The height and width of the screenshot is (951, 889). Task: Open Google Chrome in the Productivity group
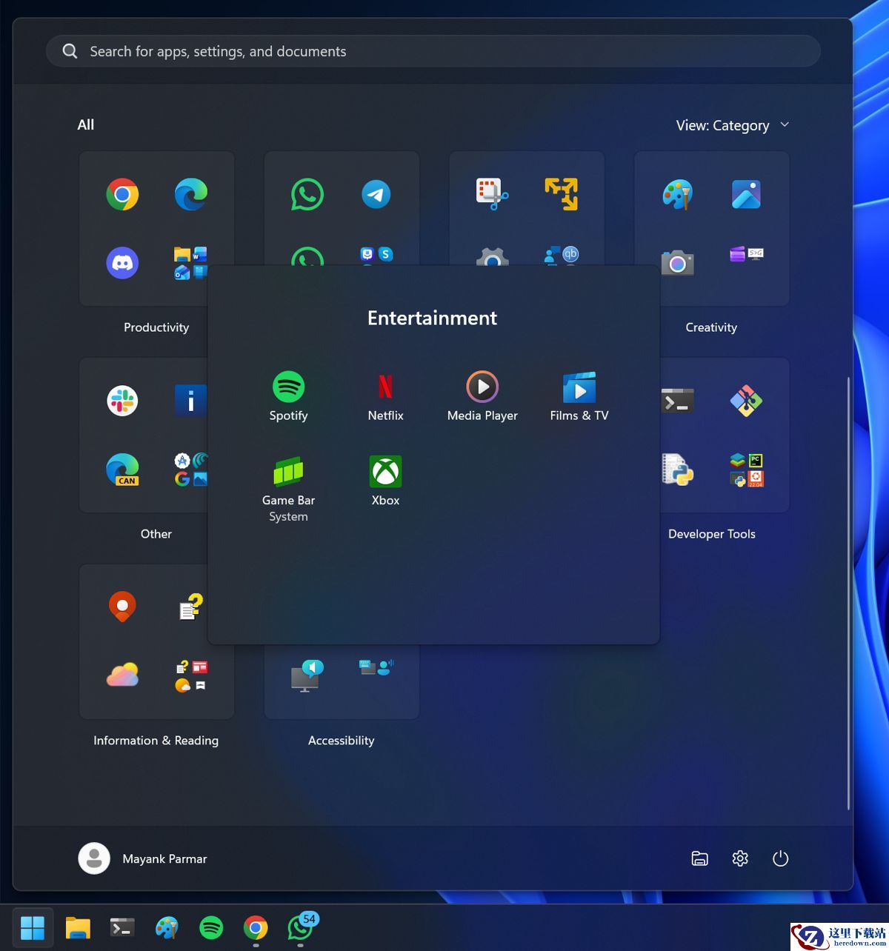pos(122,195)
